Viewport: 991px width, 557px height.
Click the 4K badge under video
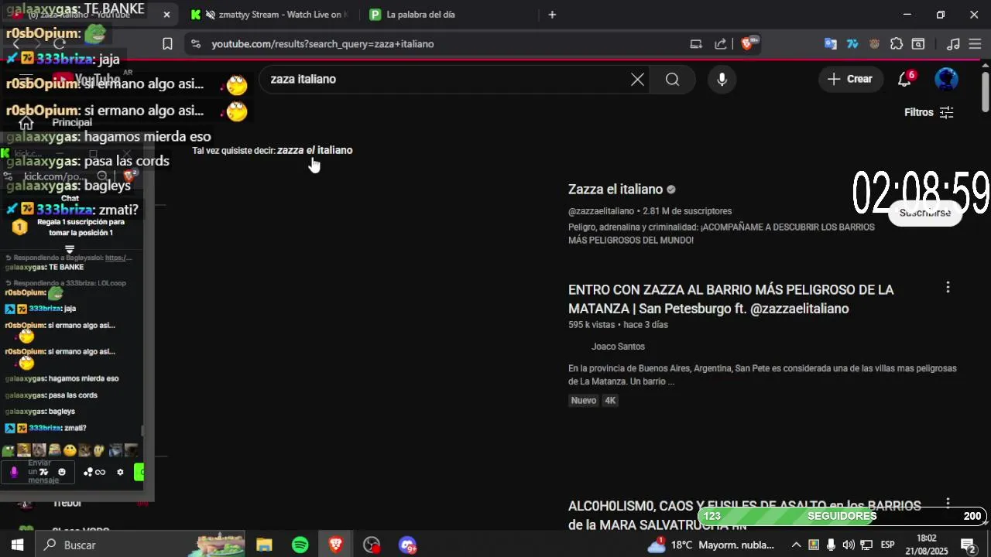click(x=610, y=401)
